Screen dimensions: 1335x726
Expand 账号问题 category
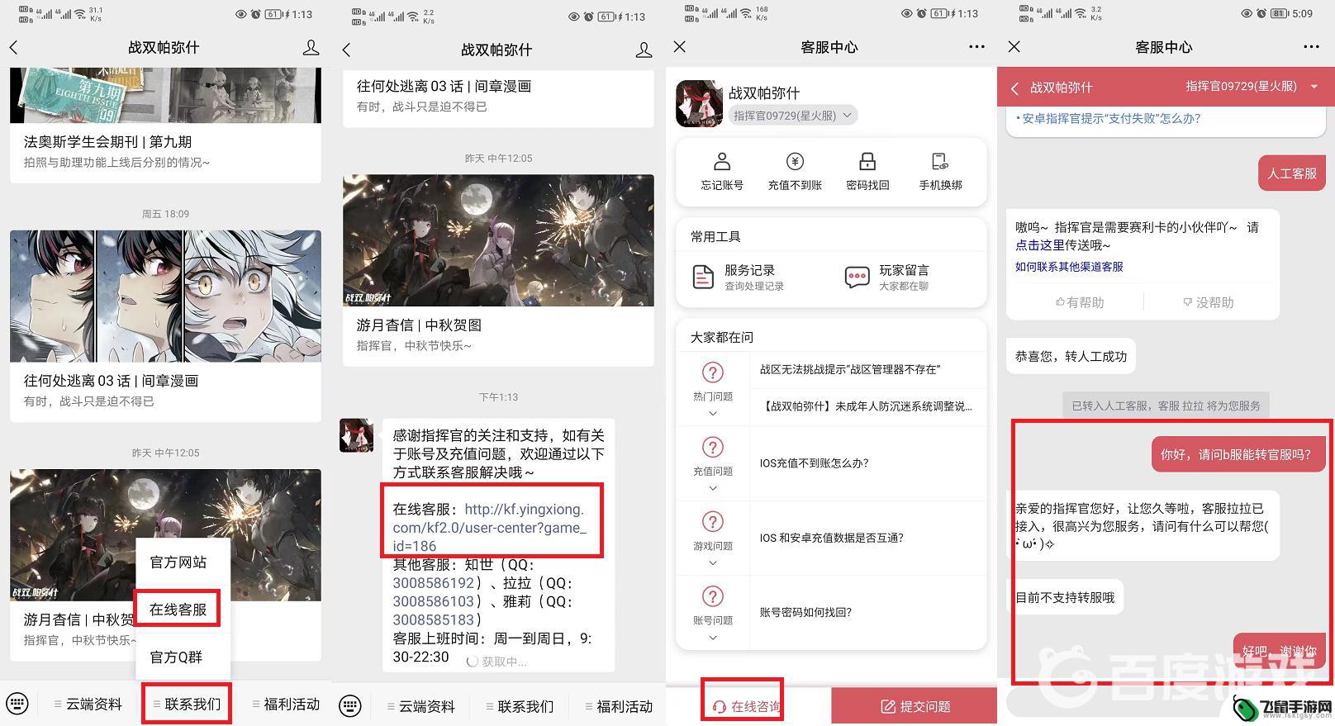713,612
